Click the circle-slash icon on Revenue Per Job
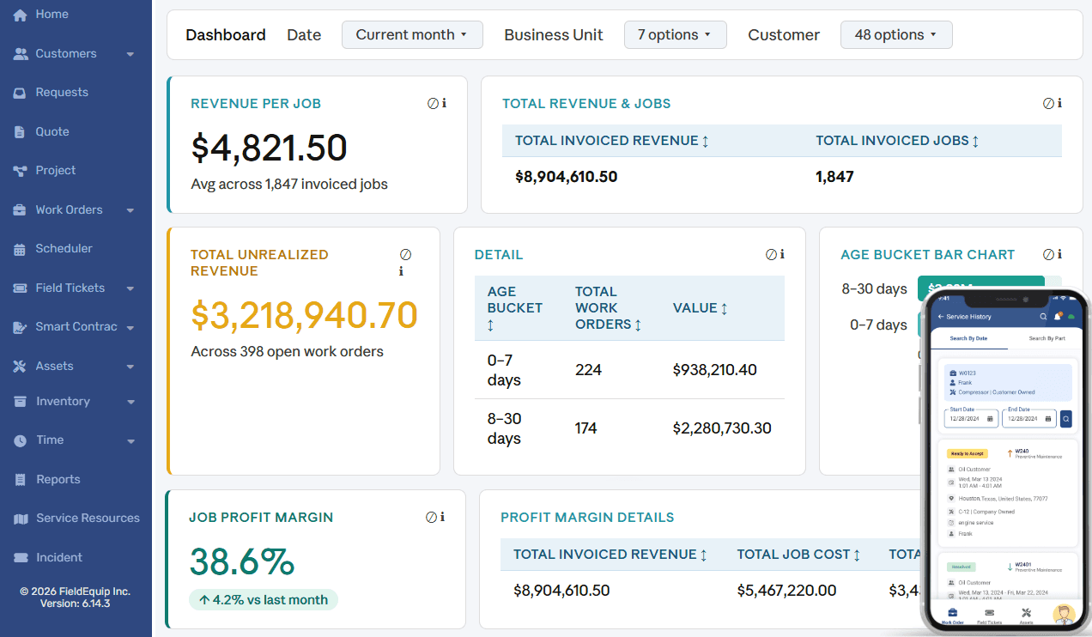 click(x=433, y=103)
